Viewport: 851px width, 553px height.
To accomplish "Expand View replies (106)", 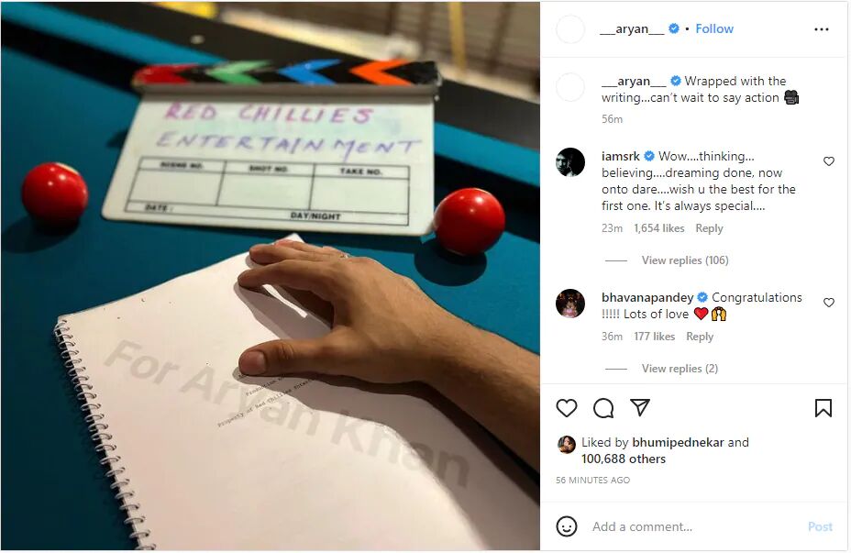I will [x=684, y=260].
